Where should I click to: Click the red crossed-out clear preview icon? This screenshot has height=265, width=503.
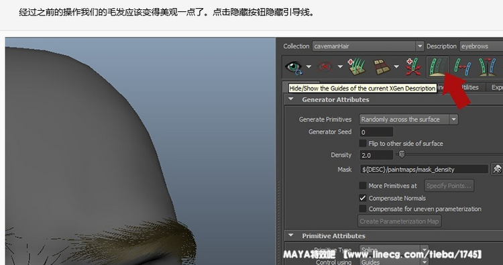pyautogui.click(x=325, y=66)
